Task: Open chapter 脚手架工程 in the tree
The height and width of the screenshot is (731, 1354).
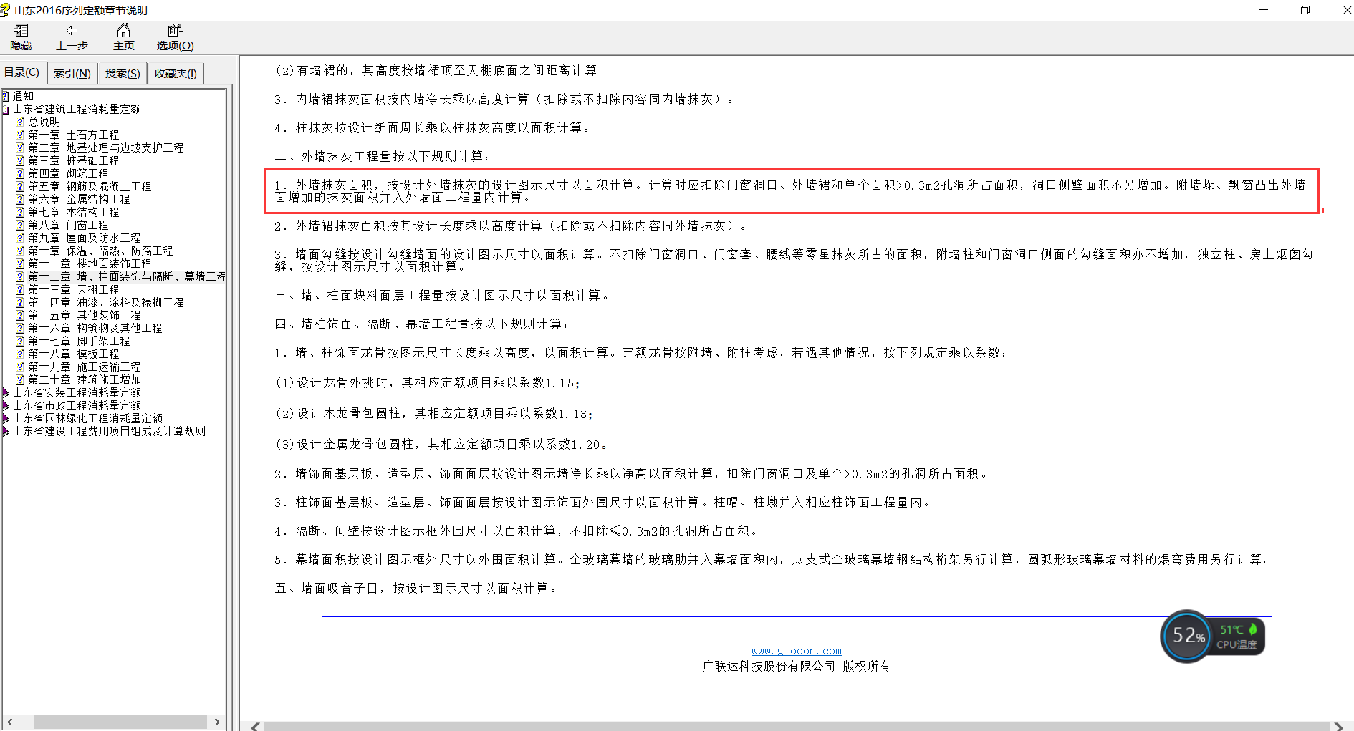Action: [x=79, y=341]
